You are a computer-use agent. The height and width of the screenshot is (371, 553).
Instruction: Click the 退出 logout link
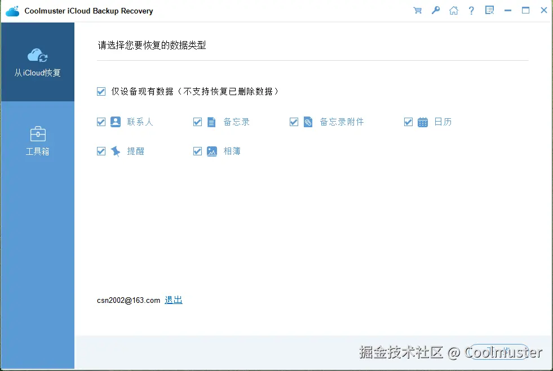point(173,300)
